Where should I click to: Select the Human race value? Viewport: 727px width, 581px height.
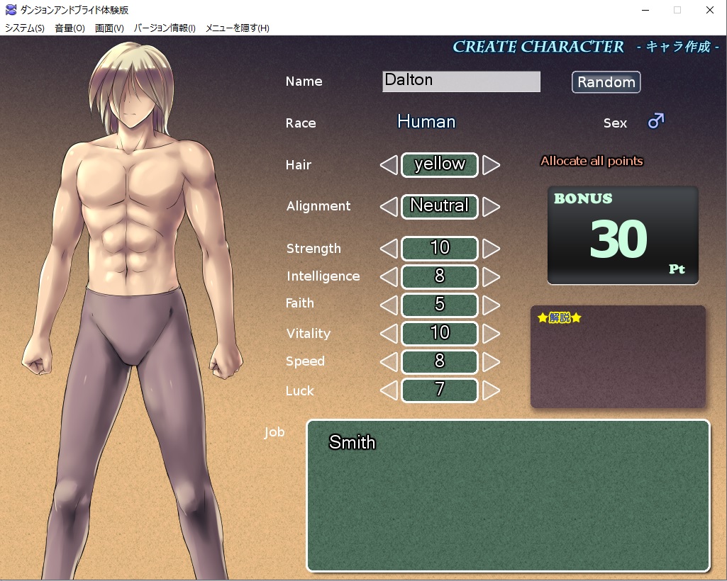[x=426, y=121]
